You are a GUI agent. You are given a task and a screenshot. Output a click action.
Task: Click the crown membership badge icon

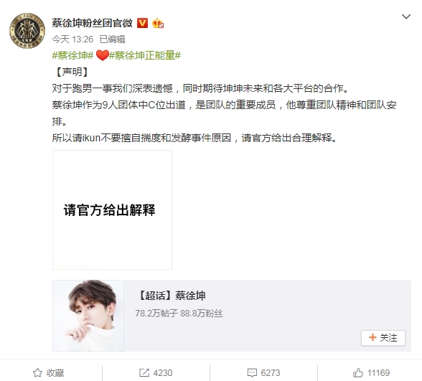pos(158,24)
